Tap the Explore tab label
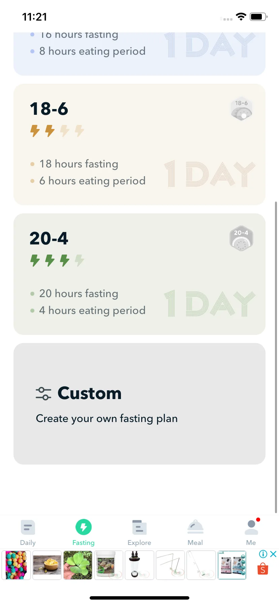The height and width of the screenshot is (605, 279). click(139, 543)
